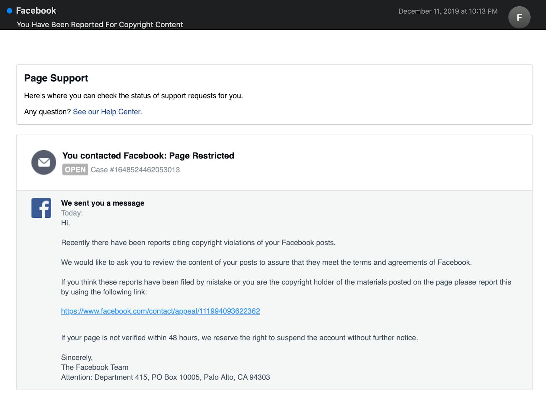The image size is (546, 405).
Task: Click the December 11, 2019 timestamp
Action: (x=448, y=11)
